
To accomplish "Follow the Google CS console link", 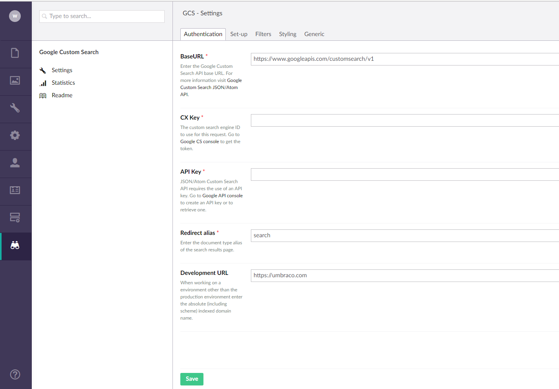I will [200, 142].
